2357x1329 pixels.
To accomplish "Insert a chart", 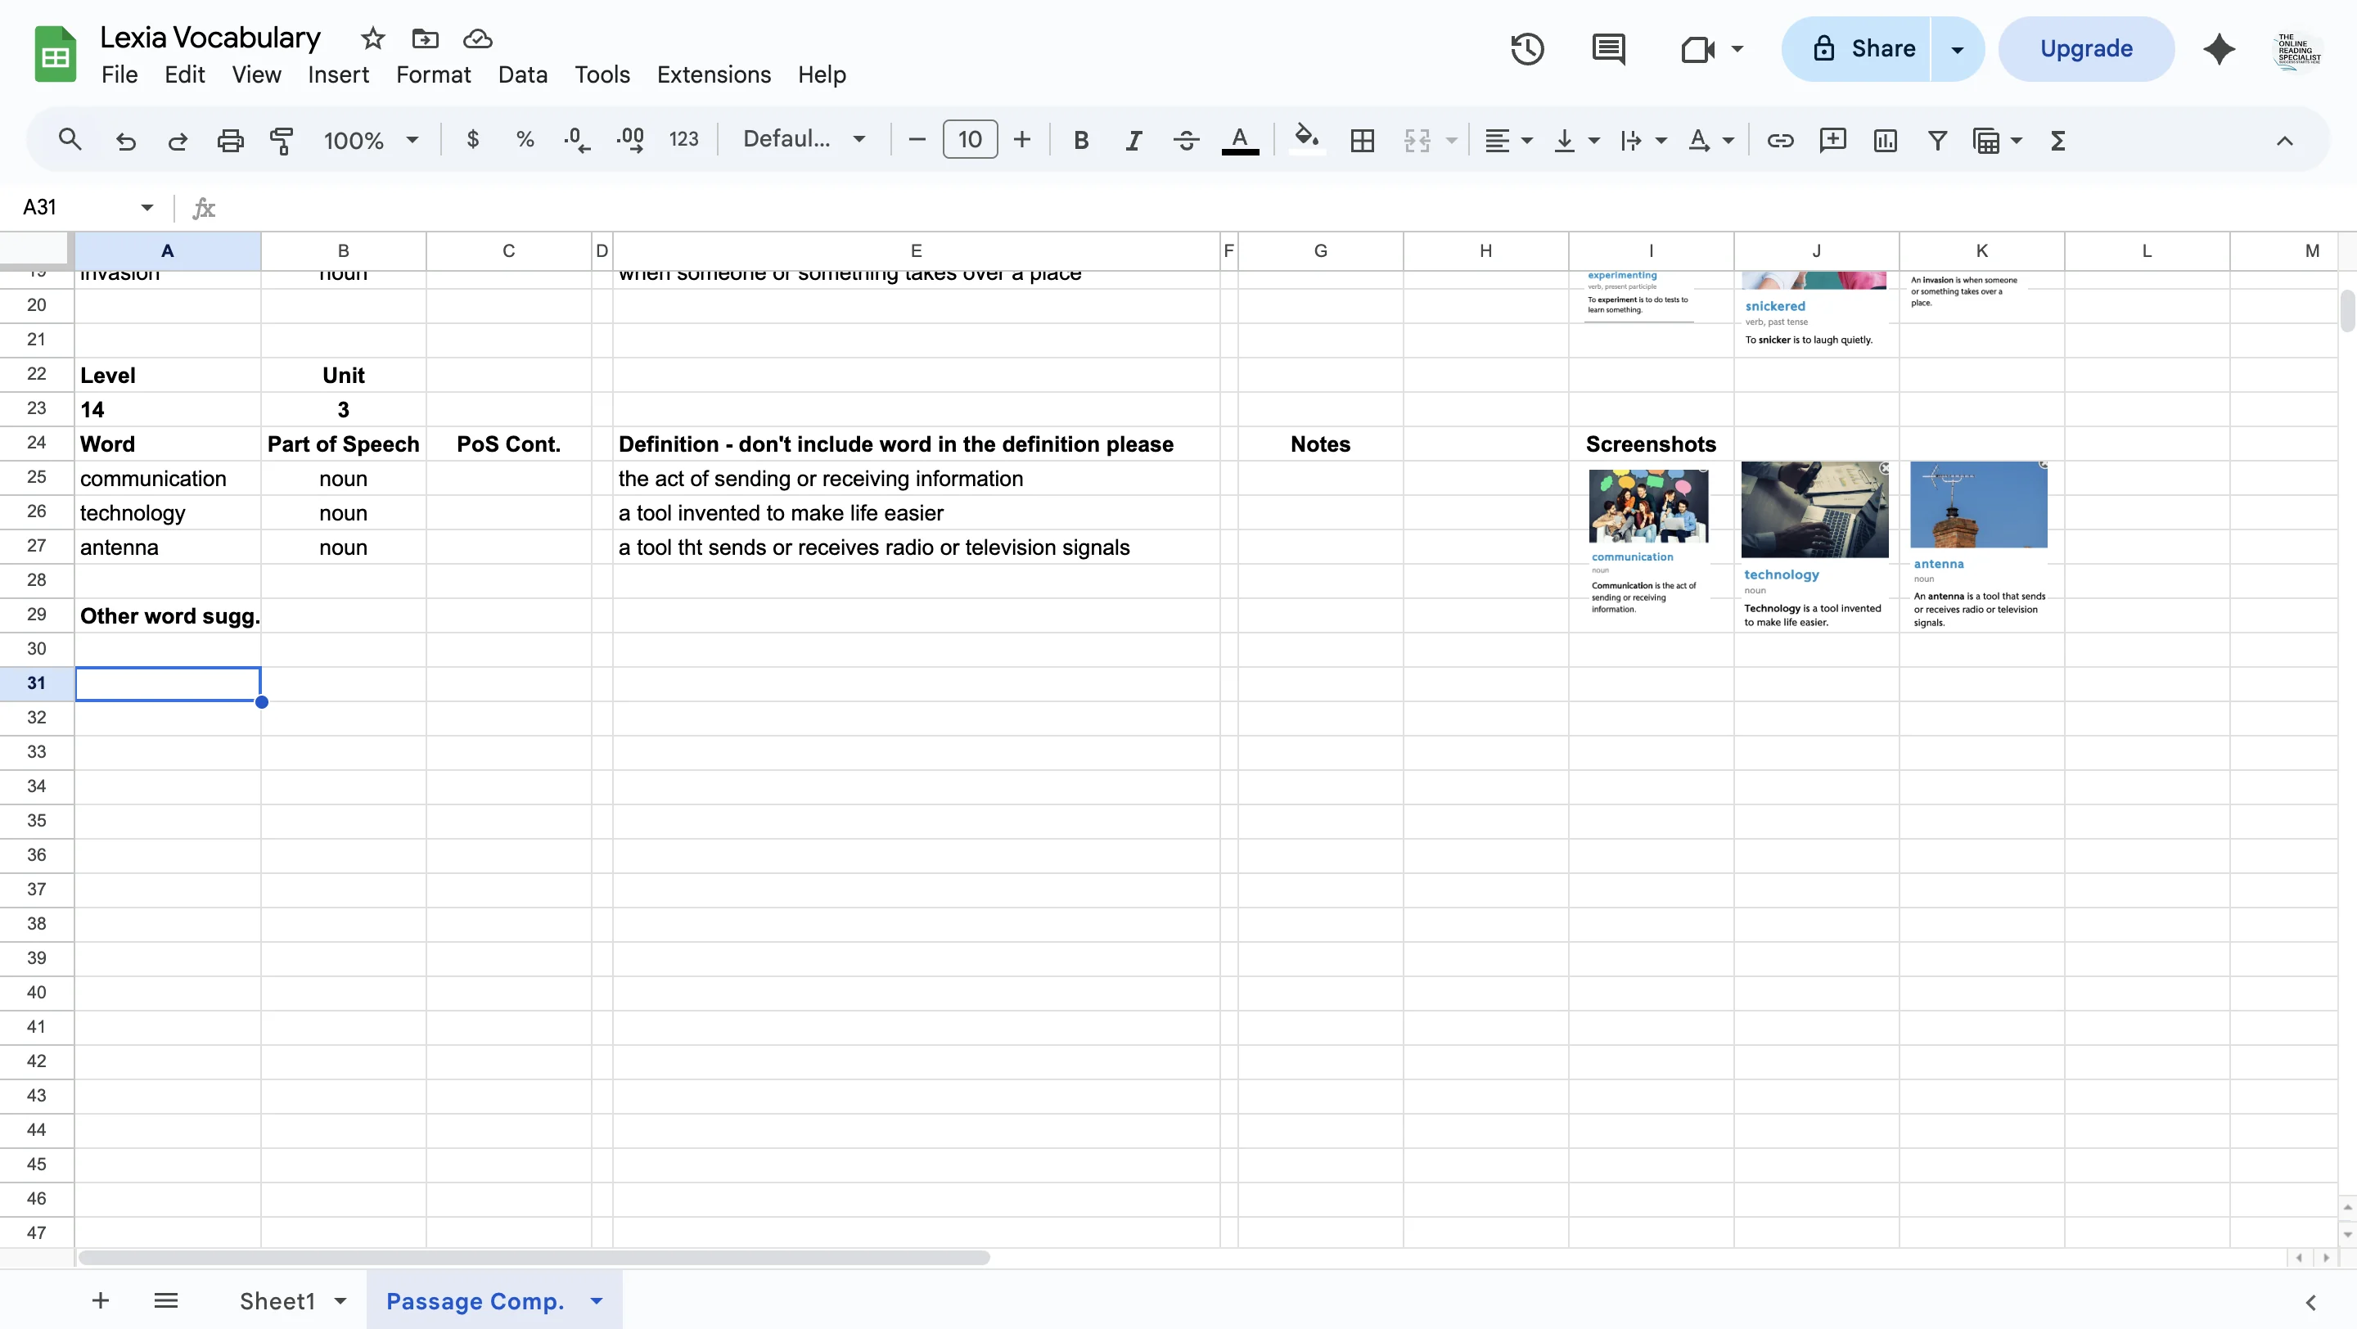I will coord(1885,139).
